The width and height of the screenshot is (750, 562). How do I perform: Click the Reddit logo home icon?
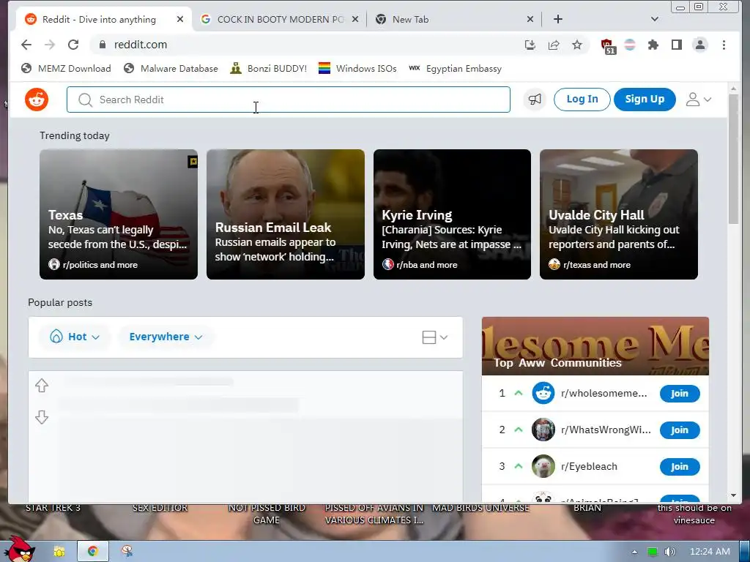click(37, 100)
